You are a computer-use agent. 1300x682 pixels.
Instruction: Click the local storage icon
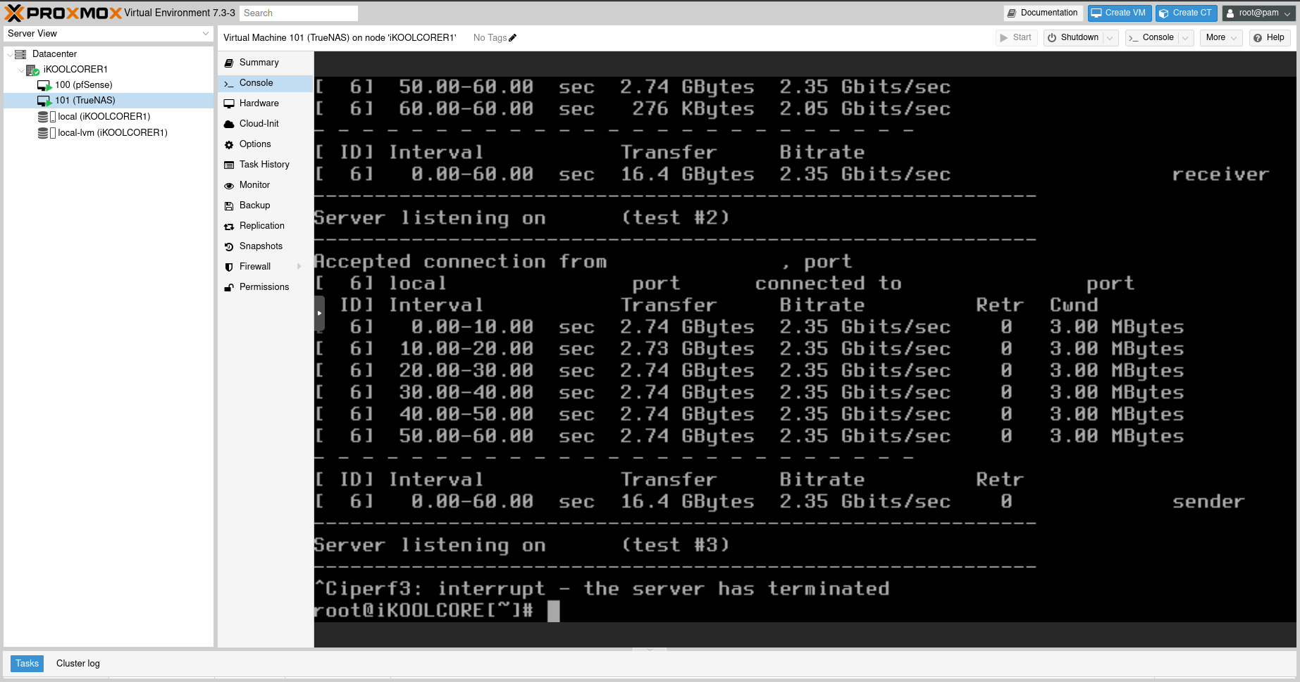[x=47, y=117]
